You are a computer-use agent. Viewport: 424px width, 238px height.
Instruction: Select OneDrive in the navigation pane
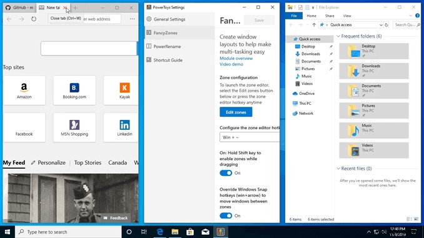(306, 94)
